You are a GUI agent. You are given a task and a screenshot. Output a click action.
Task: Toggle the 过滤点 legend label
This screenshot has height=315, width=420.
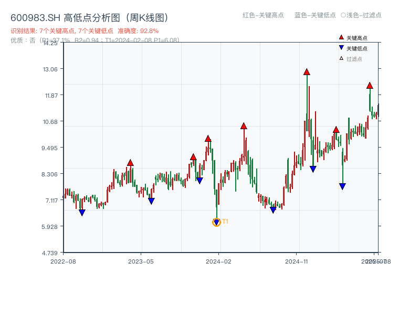[x=354, y=59]
